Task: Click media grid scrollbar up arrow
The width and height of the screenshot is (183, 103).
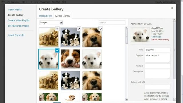Action: (x=127, y=28)
